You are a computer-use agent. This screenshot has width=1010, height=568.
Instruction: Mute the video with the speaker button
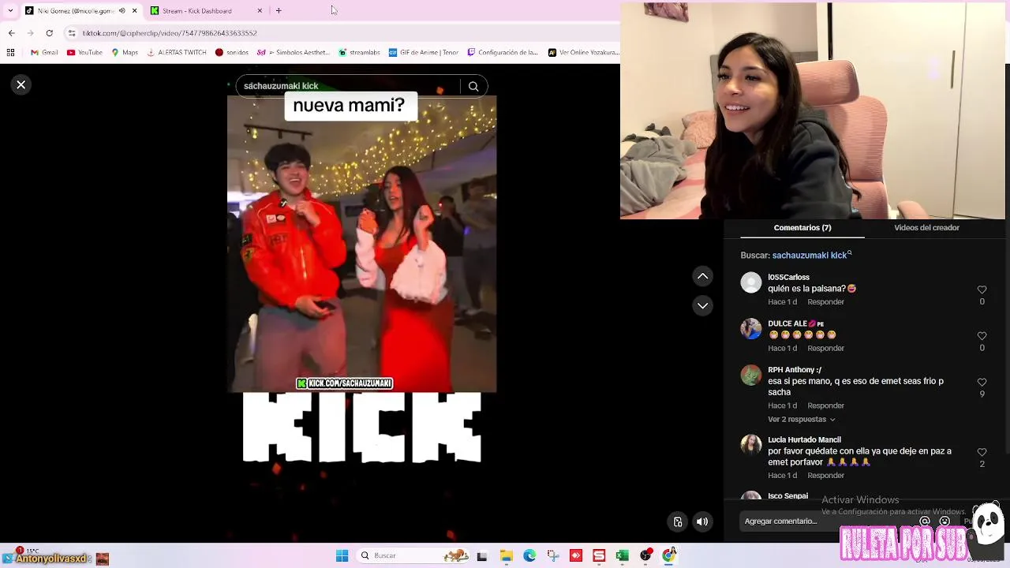pyautogui.click(x=702, y=521)
